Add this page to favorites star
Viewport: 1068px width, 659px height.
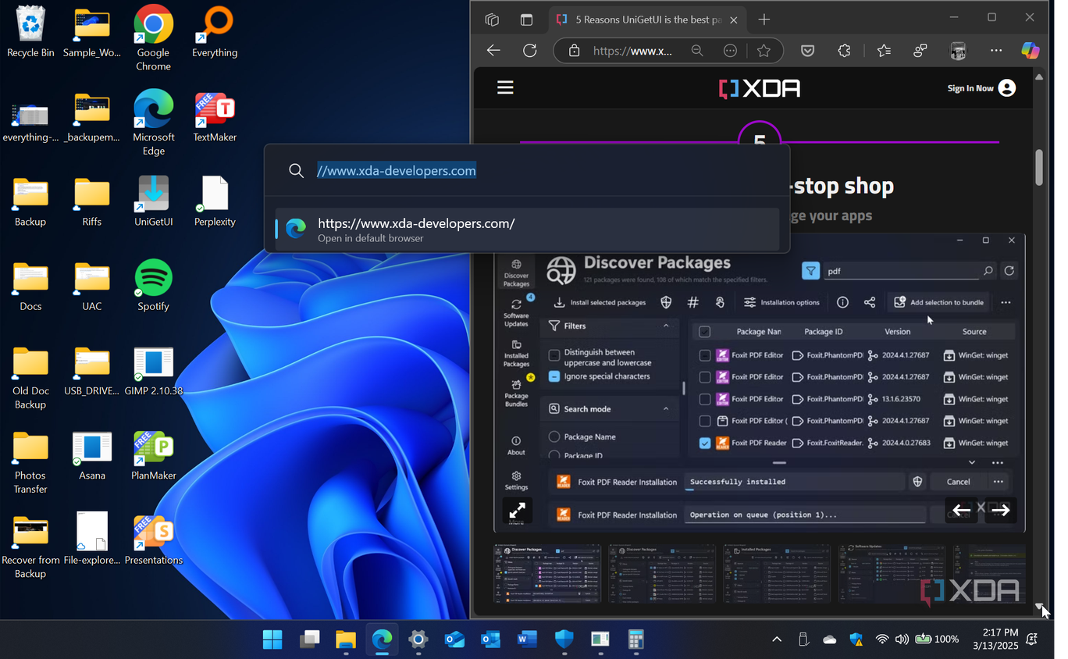(x=764, y=51)
